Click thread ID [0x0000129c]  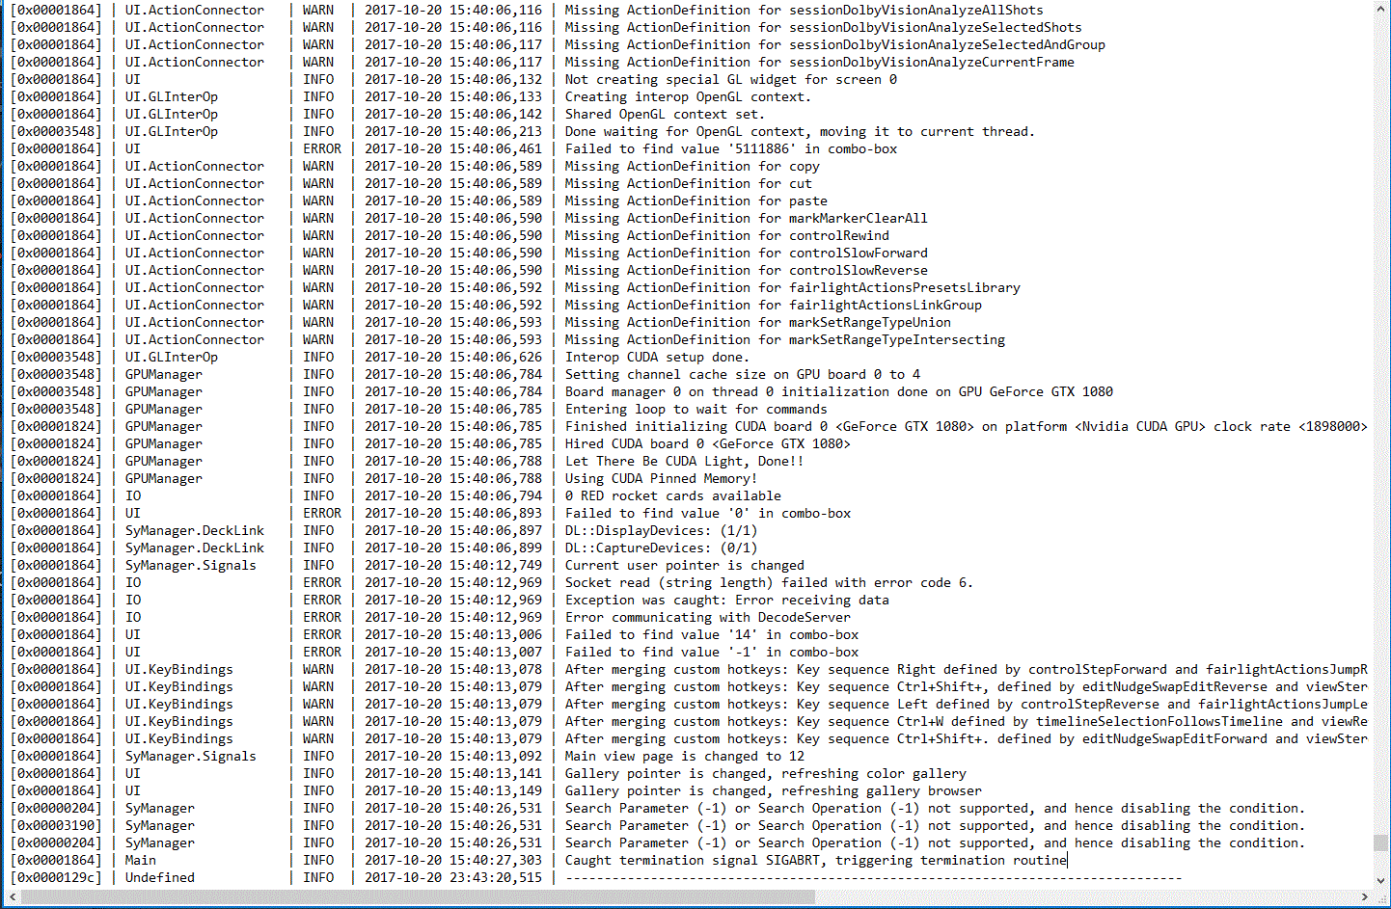coord(55,877)
